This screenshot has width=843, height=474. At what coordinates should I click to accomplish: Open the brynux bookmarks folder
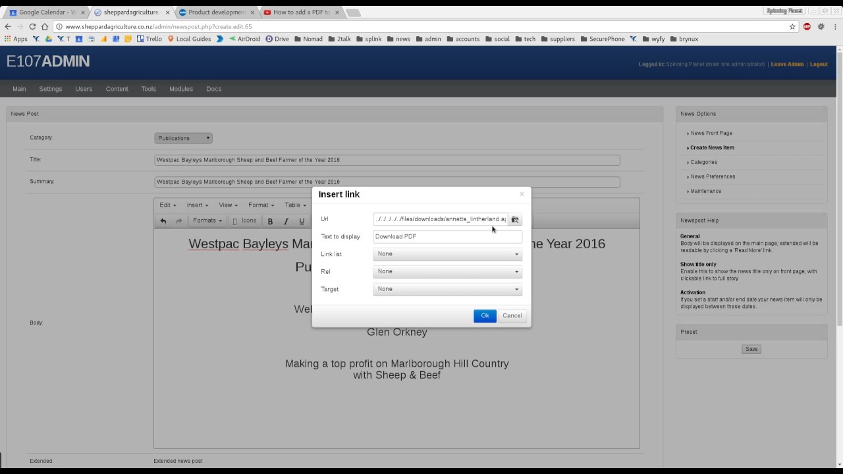684,39
